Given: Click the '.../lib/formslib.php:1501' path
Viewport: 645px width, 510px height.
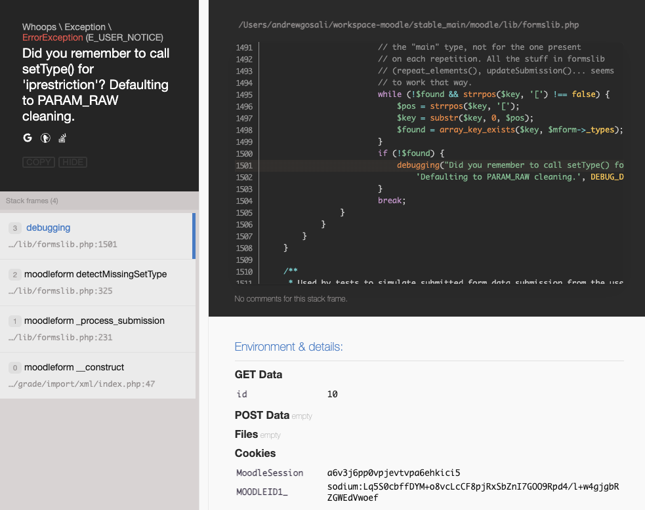Looking at the screenshot, I should tap(63, 245).
